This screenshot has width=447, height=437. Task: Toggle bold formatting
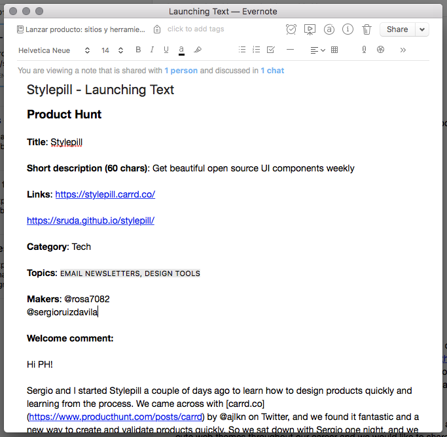(x=138, y=50)
